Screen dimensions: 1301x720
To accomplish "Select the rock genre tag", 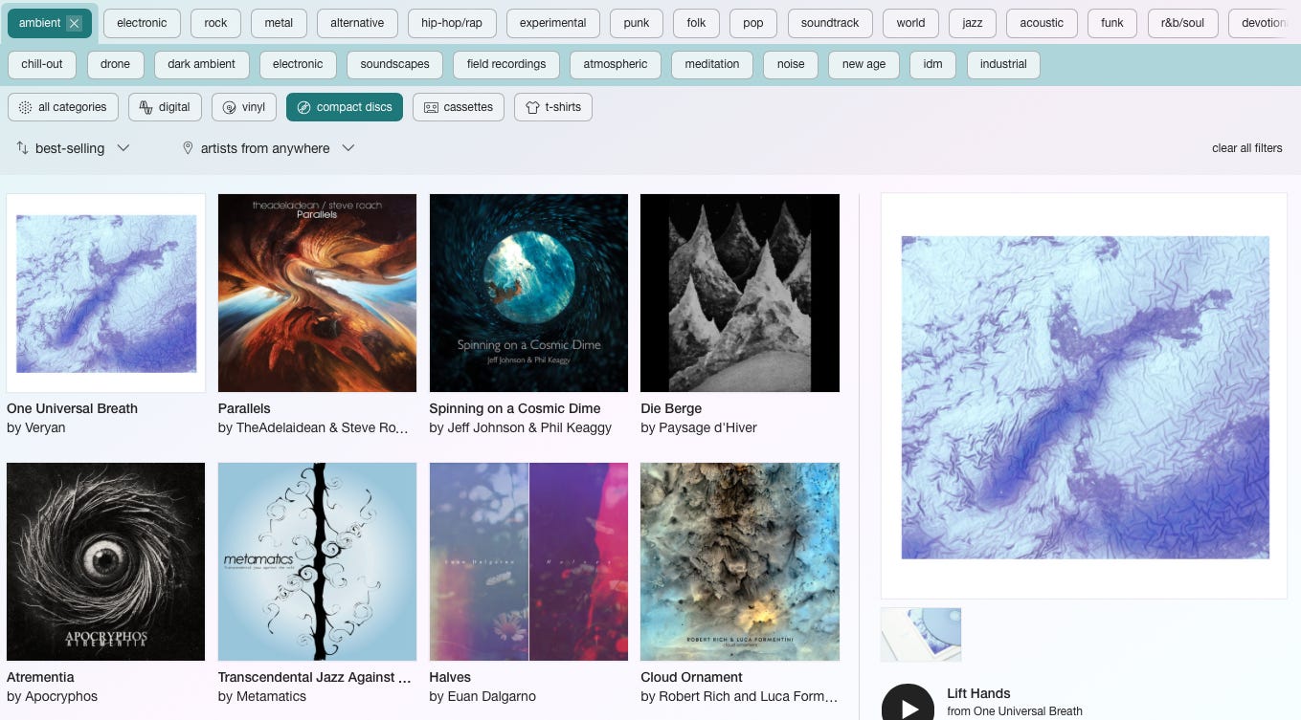I will point(216,23).
